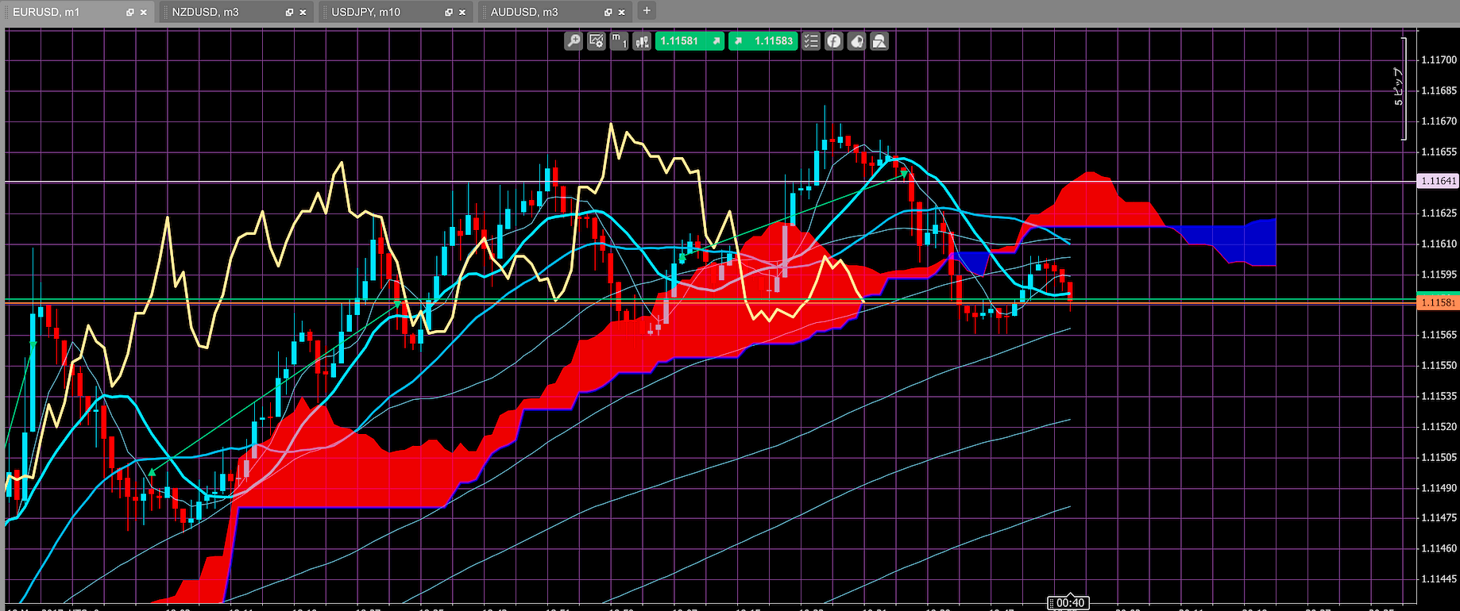Image resolution: width=1460 pixels, height=611 pixels.
Task: Detach the USDJPY tab into a window
Action: pyautogui.click(x=449, y=13)
